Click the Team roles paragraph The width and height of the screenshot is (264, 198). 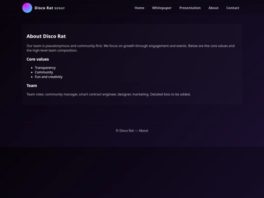(x=109, y=94)
